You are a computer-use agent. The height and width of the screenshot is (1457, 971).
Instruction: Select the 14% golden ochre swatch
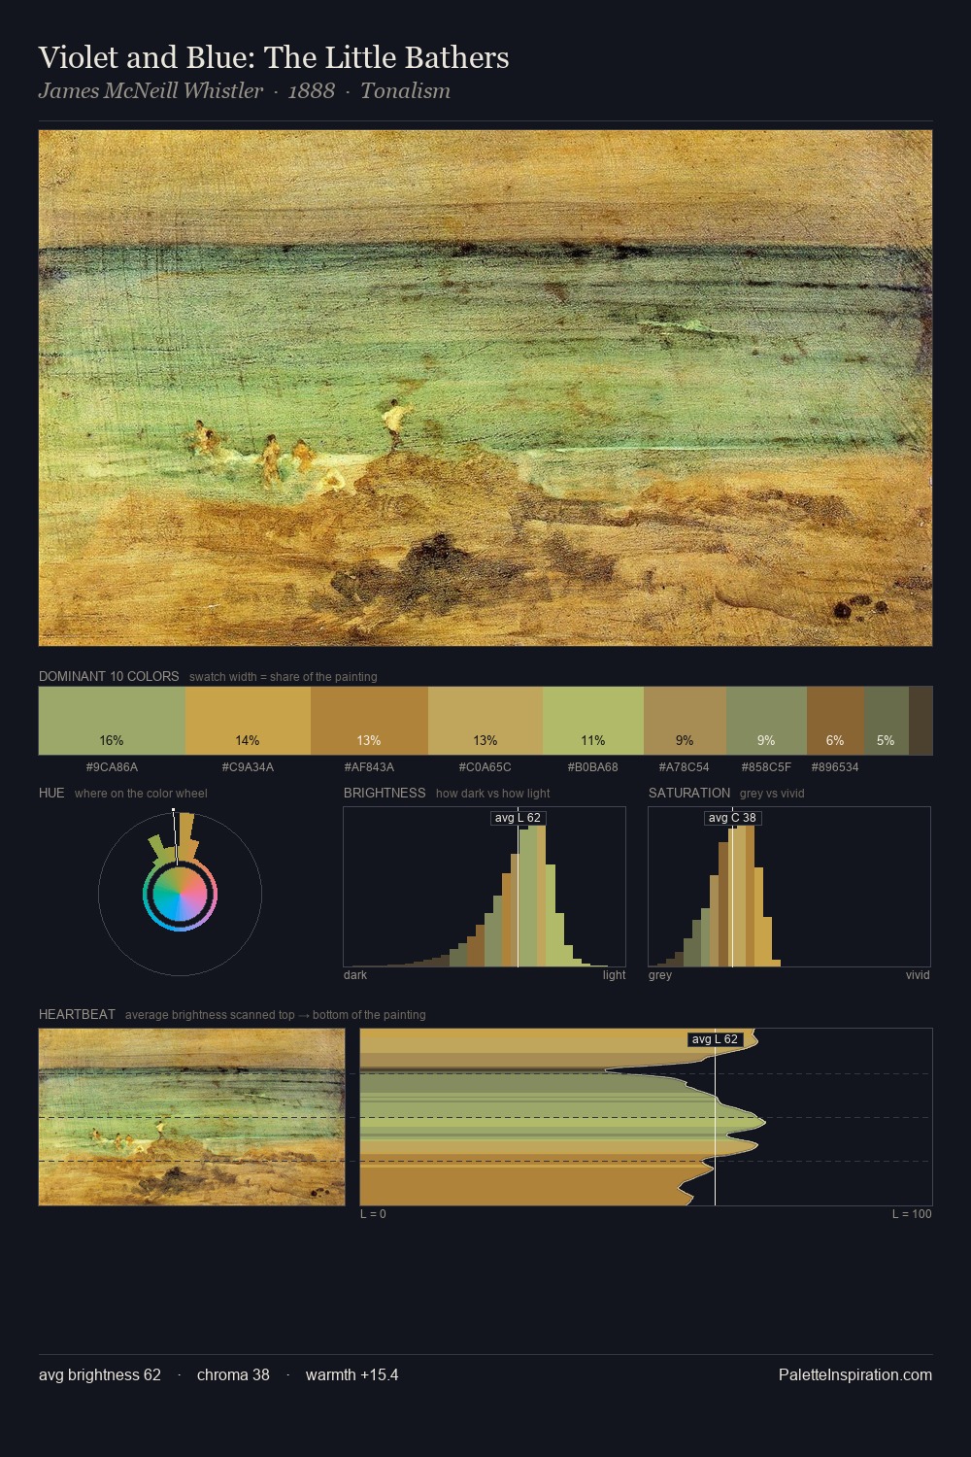pos(248,721)
